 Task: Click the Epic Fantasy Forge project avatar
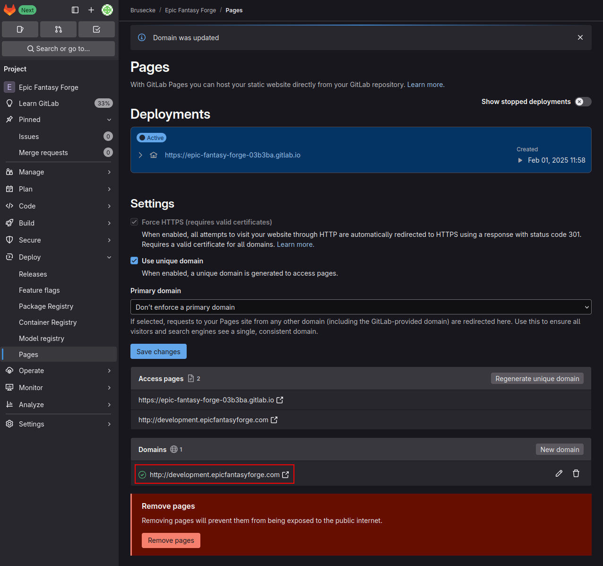pos(9,87)
